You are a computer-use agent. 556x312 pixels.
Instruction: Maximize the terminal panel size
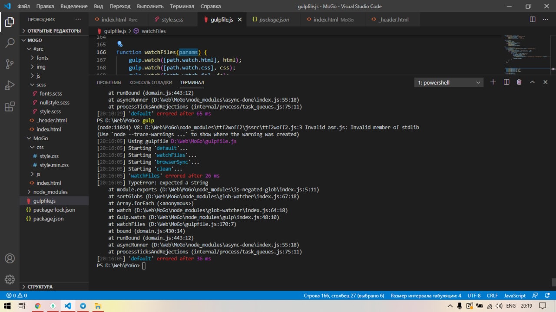tap(533, 82)
